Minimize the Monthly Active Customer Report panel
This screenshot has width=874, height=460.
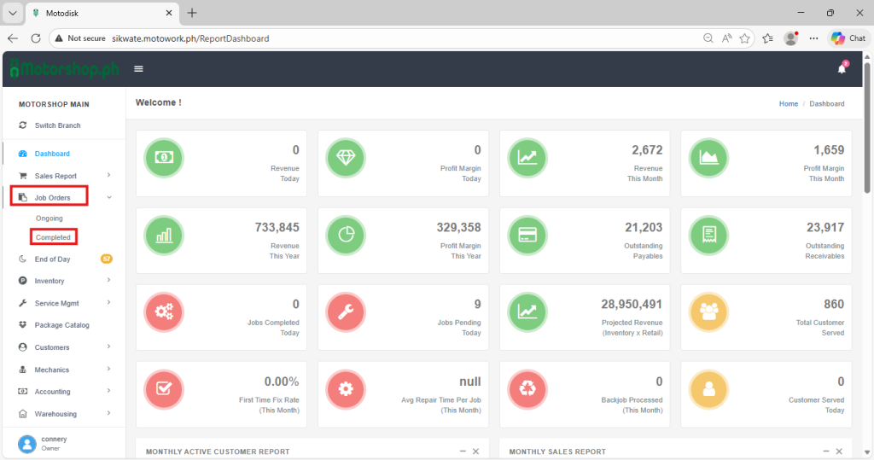(x=463, y=451)
